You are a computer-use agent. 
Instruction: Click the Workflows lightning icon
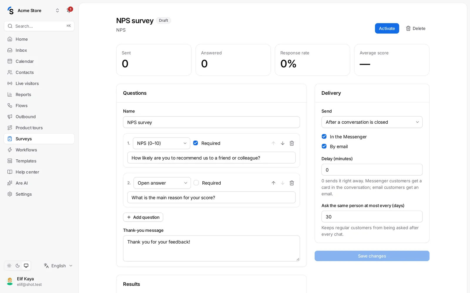coord(10,150)
